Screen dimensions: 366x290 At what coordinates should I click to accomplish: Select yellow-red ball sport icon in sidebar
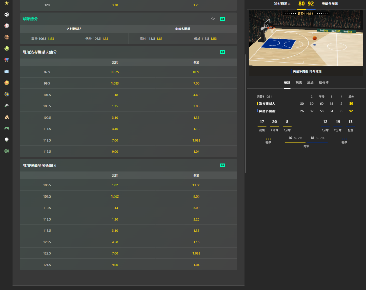[x=7, y=83]
